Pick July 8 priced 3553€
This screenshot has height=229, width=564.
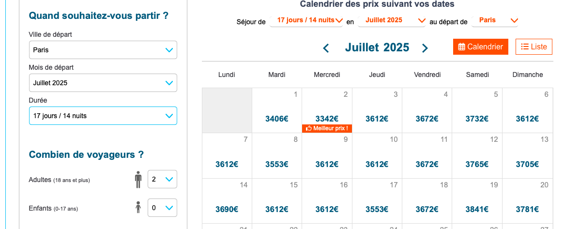point(277,156)
